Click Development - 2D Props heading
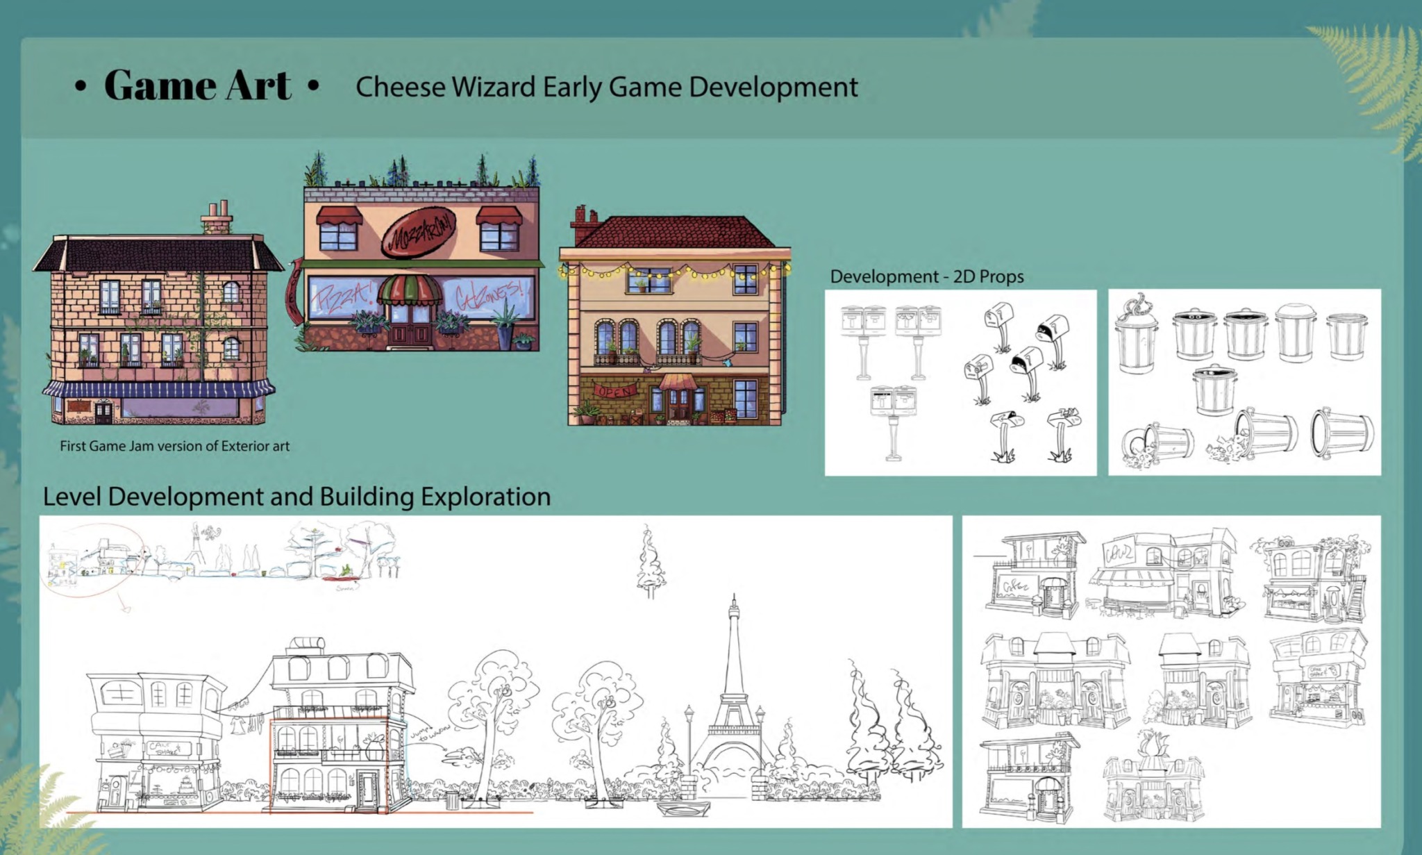The height and width of the screenshot is (855, 1422). click(x=926, y=276)
